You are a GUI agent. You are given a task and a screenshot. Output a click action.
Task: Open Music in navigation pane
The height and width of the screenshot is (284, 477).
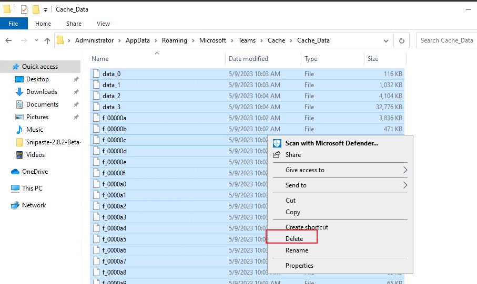pyautogui.click(x=34, y=130)
